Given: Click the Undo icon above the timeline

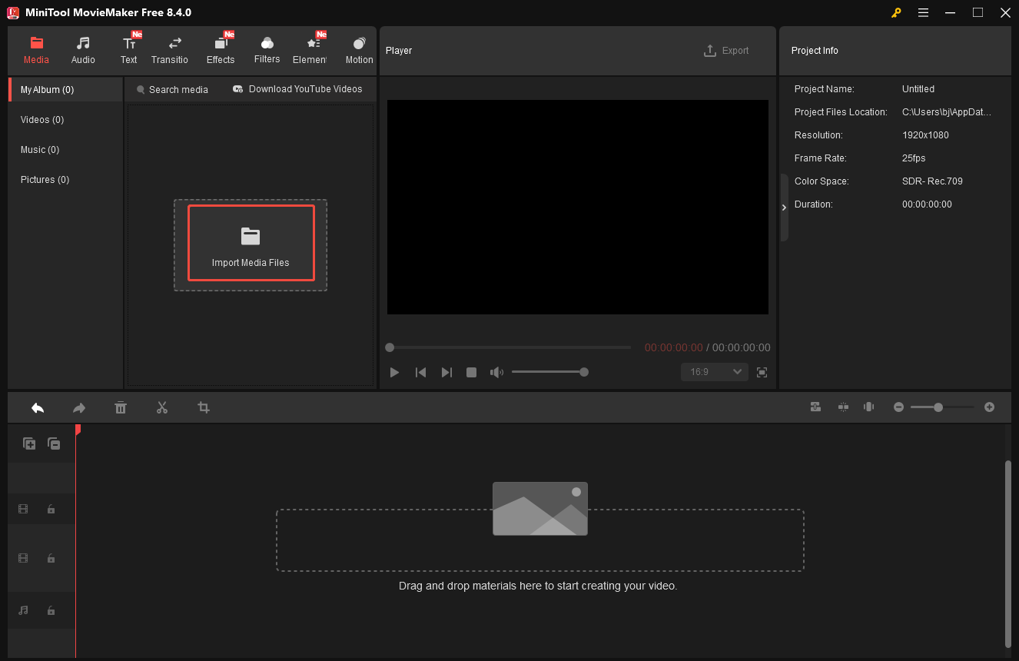Looking at the screenshot, I should 38,407.
